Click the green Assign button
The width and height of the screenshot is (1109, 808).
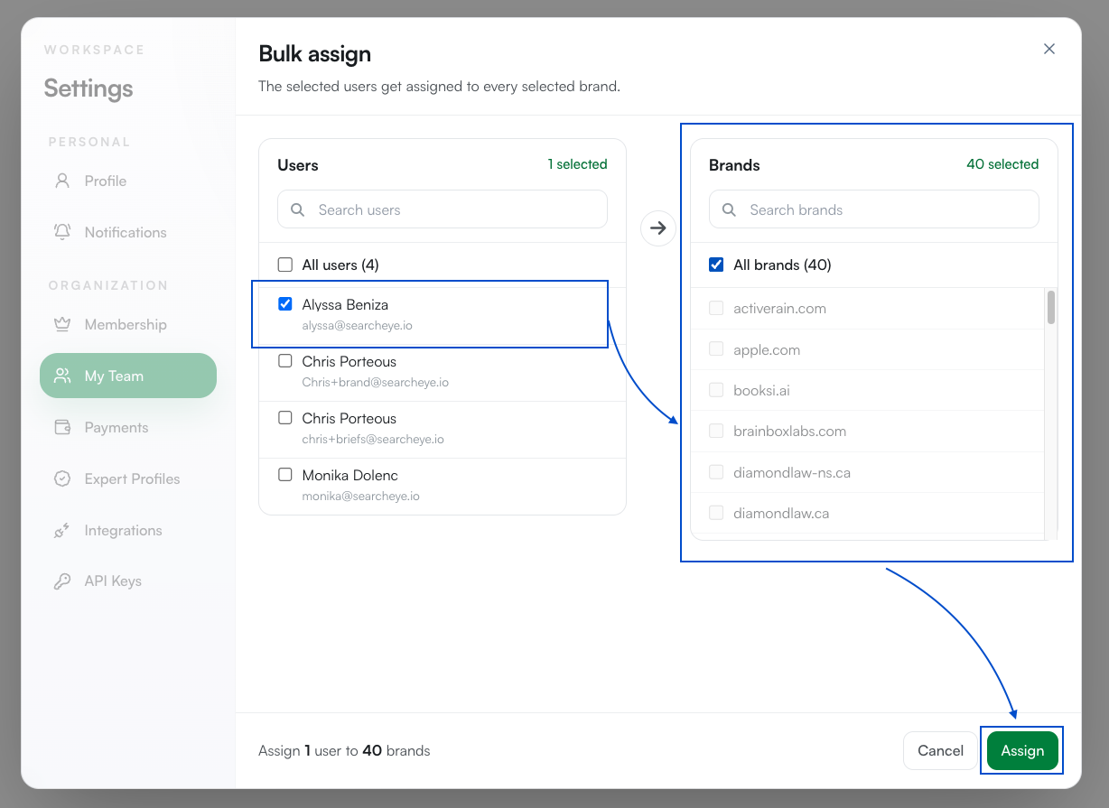pos(1022,750)
